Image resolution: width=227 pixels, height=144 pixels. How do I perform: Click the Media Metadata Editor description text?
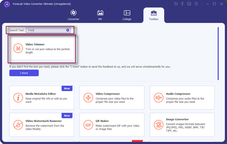pos(46,100)
